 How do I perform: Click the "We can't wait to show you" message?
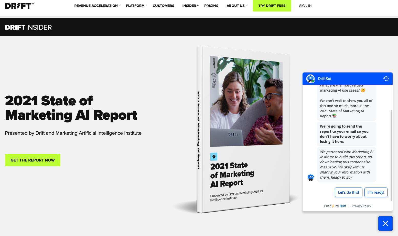tap(346, 108)
